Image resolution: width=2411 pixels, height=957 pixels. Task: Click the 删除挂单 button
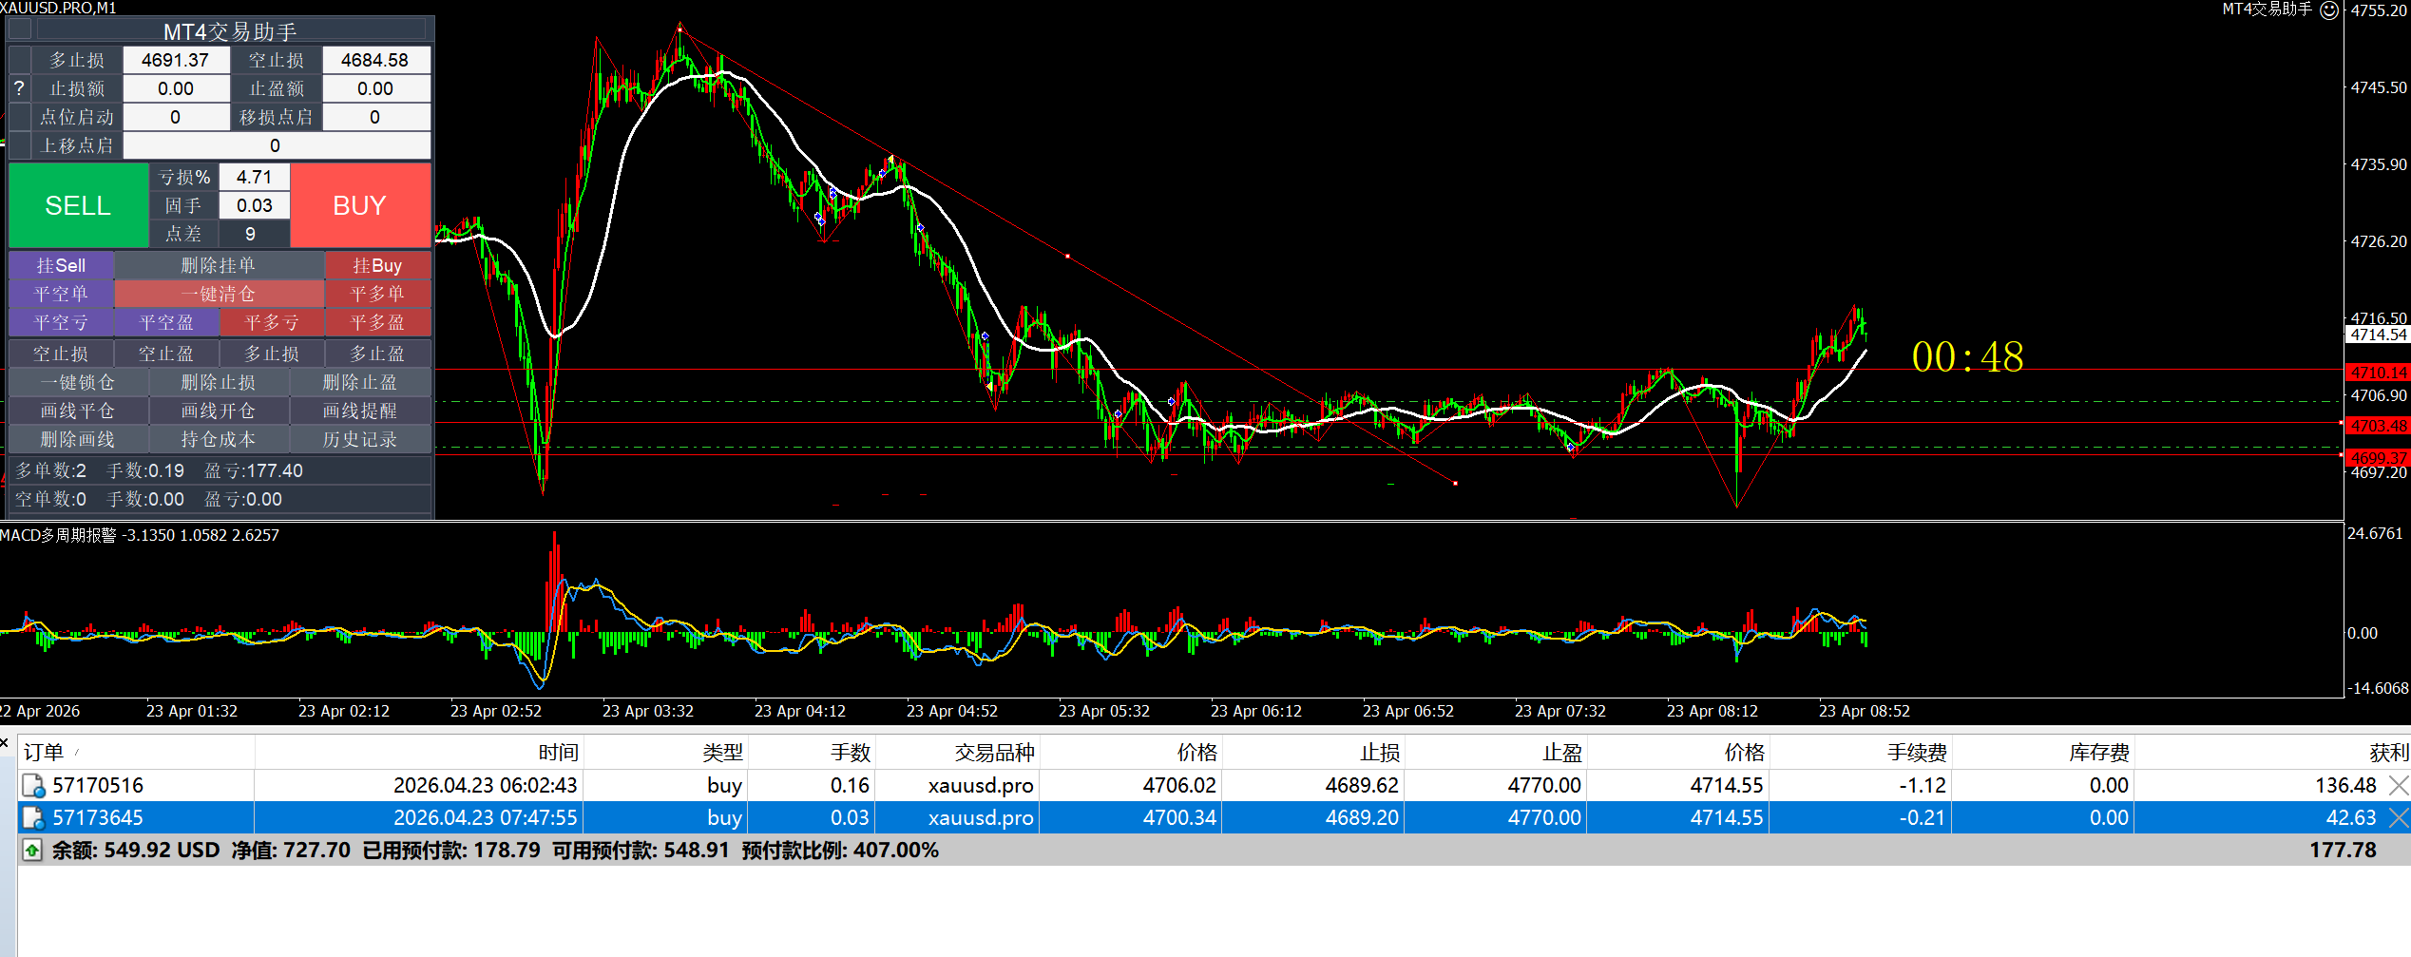(220, 266)
